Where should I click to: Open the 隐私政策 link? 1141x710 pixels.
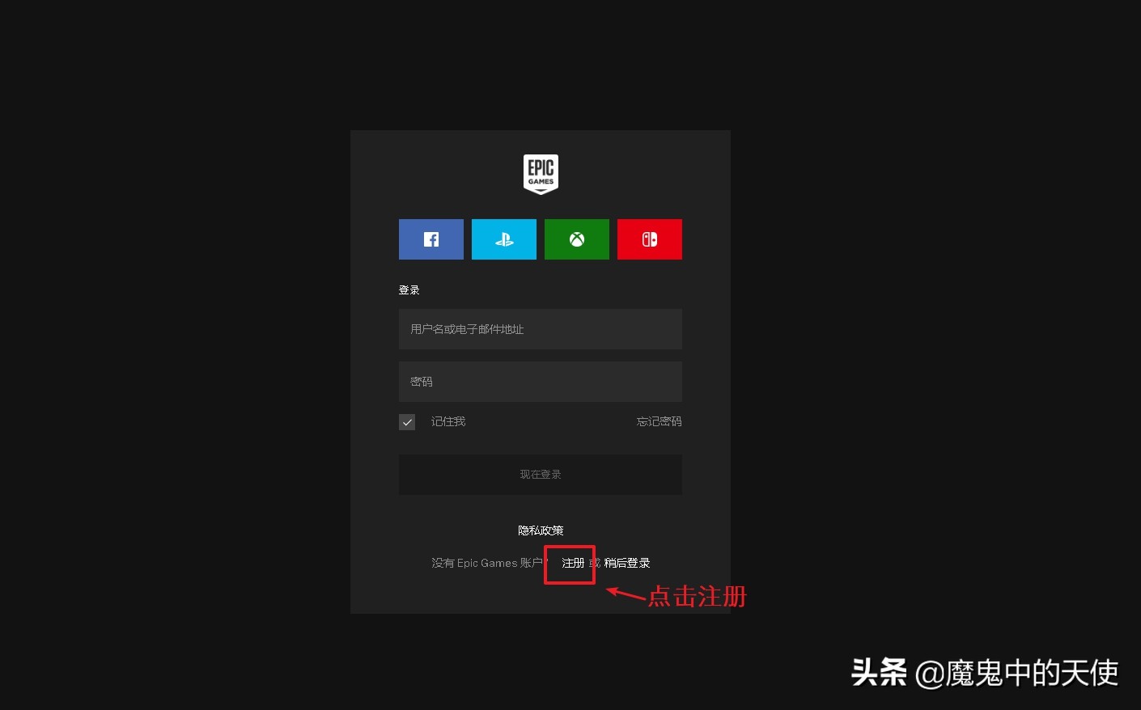[541, 530]
